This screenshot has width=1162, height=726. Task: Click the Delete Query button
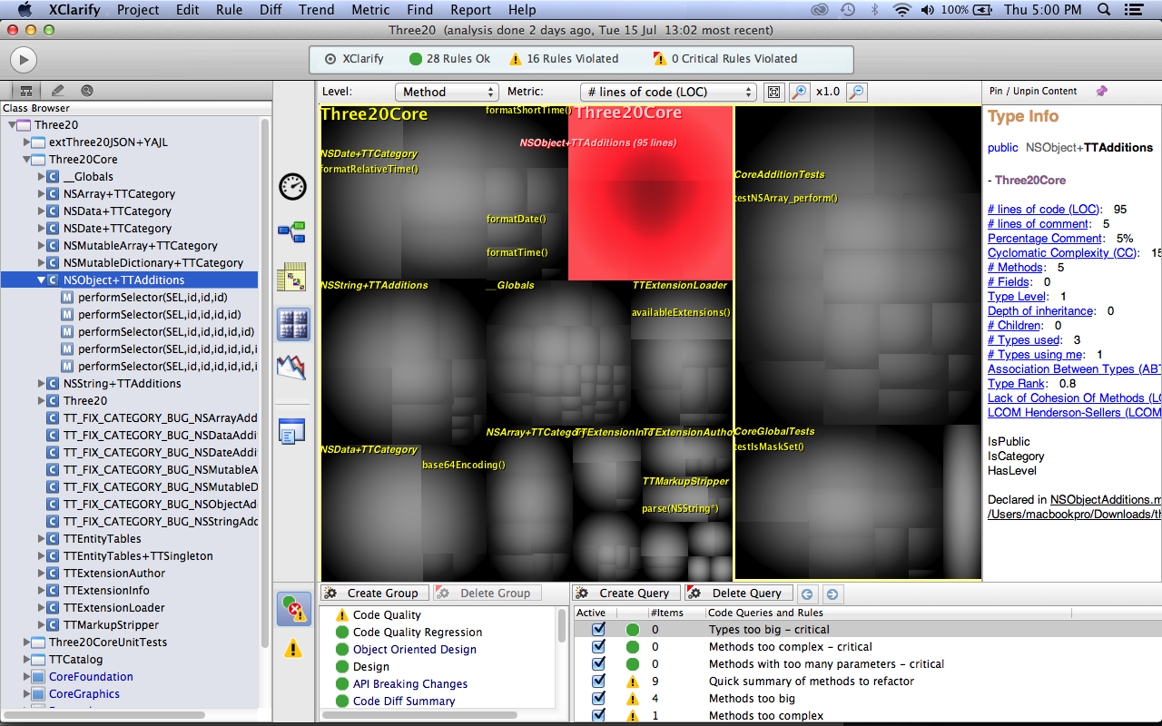[x=738, y=594]
